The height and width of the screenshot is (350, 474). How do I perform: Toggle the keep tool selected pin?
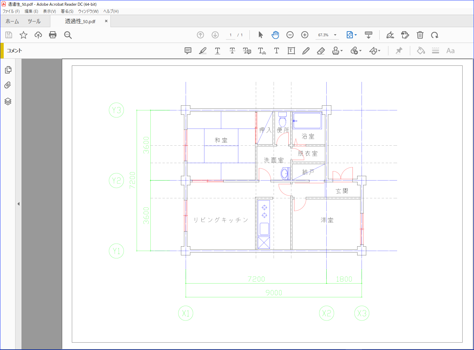[399, 51]
